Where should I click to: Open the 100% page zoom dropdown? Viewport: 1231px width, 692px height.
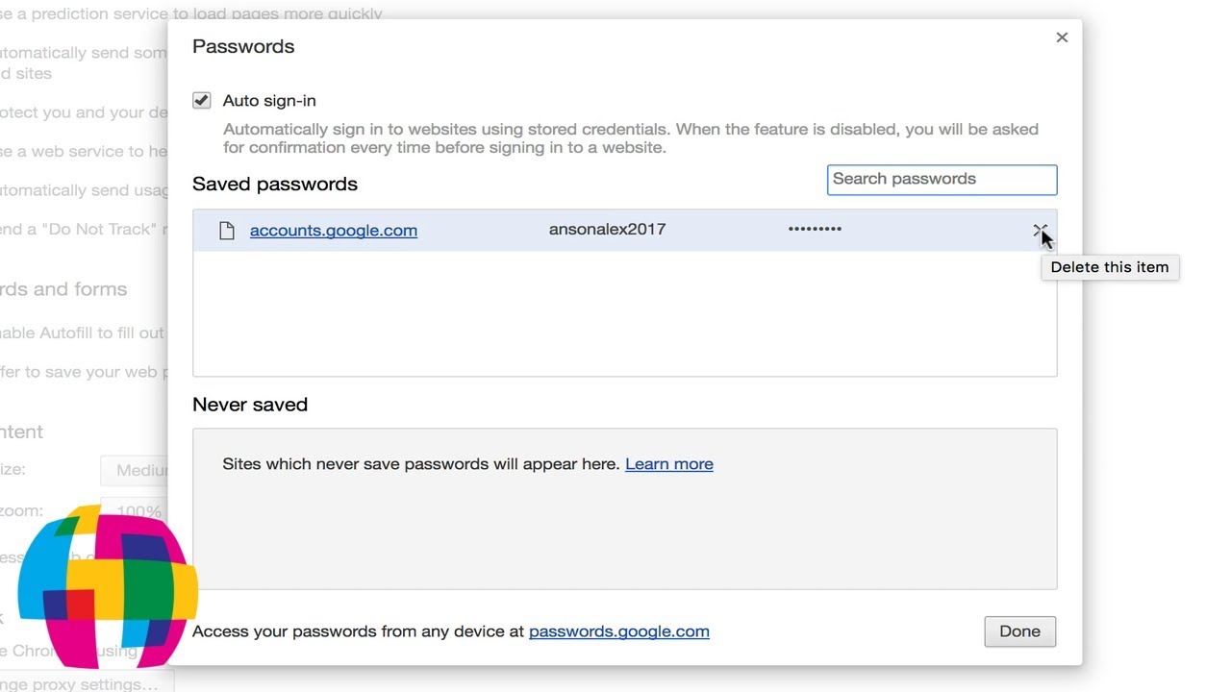tap(137, 509)
